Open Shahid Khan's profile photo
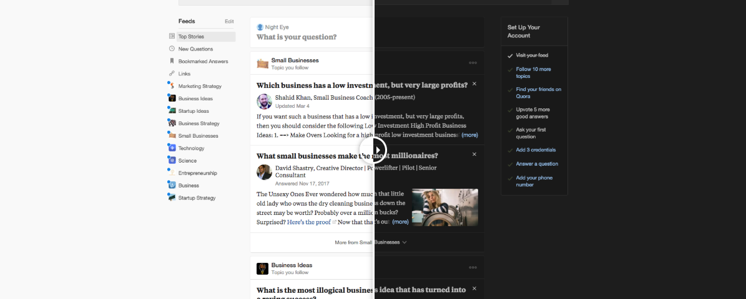This screenshot has height=299, width=746. [x=264, y=102]
